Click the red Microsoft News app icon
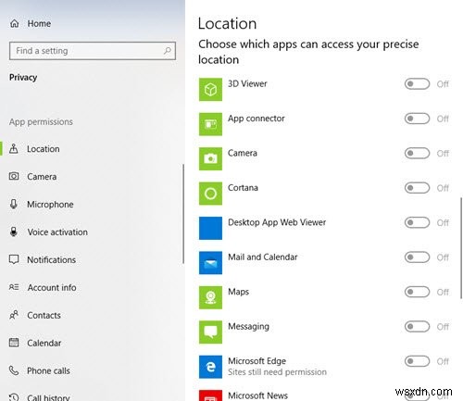This screenshot has height=401, width=463. (210, 395)
